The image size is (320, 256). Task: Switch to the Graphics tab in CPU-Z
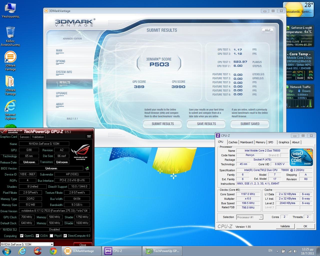click(x=284, y=142)
